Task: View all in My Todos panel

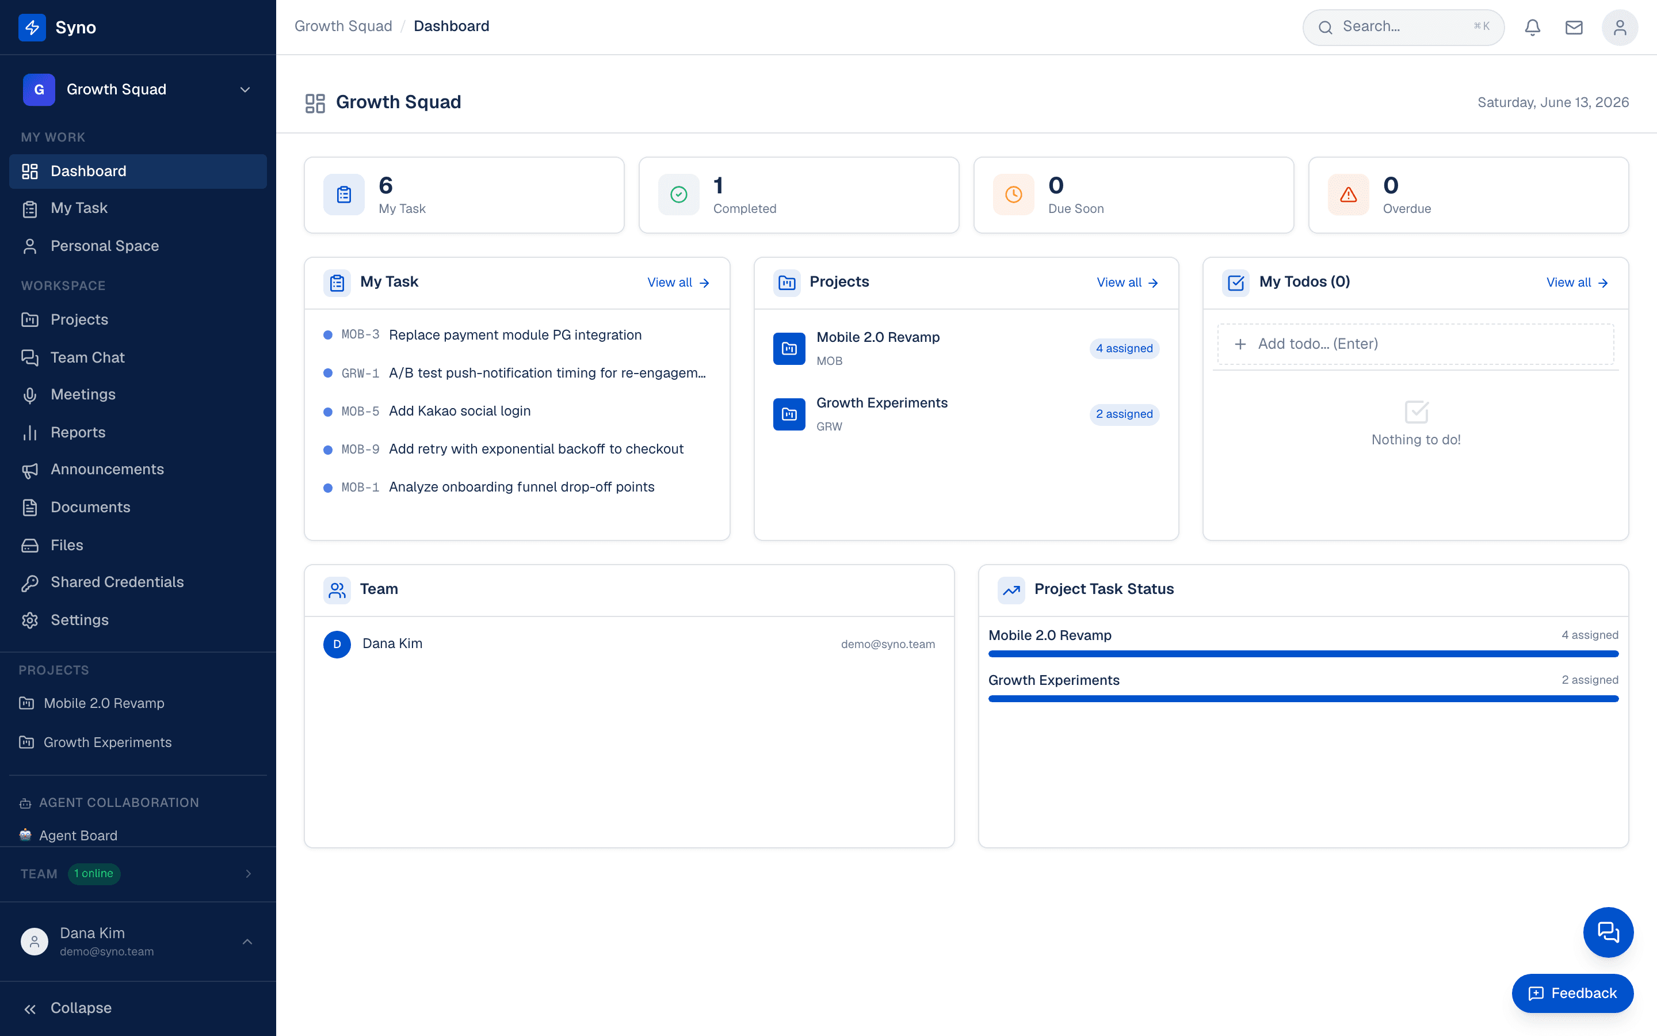Action: (x=1578, y=282)
